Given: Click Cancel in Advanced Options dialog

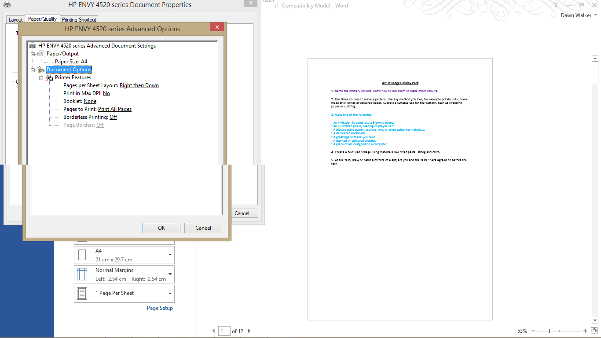Looking at the screenshot, I should coord(203,228).
